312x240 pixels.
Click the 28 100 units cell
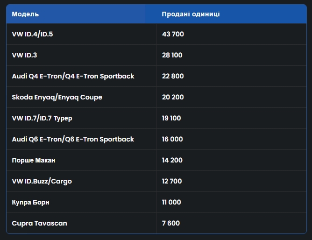pos(172,55)
